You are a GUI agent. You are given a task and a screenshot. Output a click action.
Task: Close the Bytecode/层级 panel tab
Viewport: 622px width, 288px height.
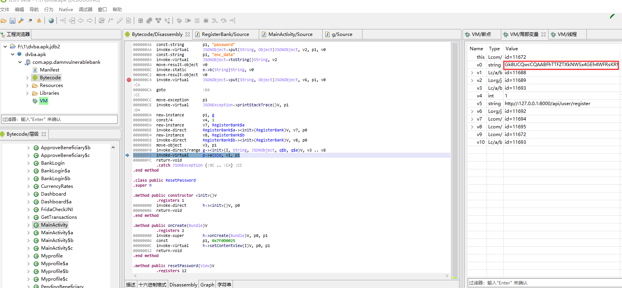coord(44,134)
